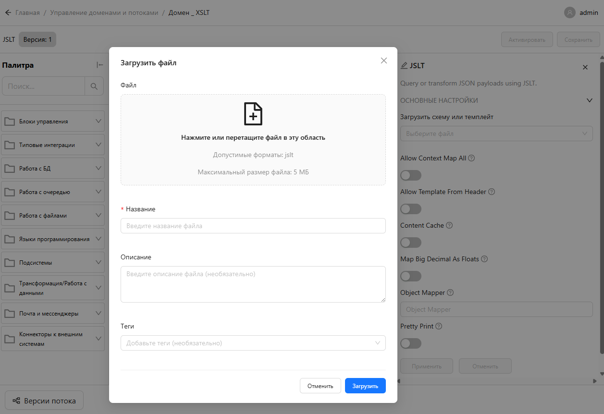604x414 pixels.
Task: Click the help icon next to Pretty Print
Action: click(x=438, y=326)
